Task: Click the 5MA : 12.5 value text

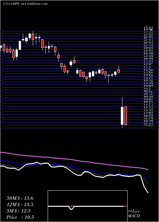Action: pos(18,211)
